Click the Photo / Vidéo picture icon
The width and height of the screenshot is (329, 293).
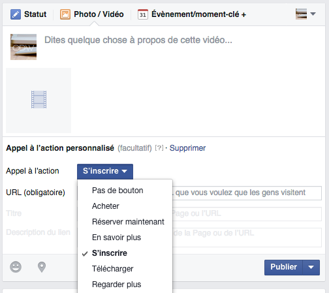pos(65,14)
